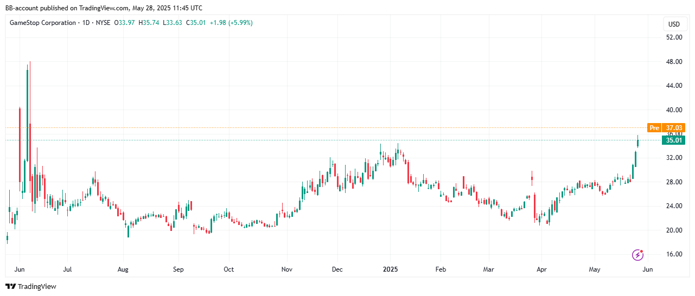Click the 44.00 price scale label
695x296 pixels.
pyautogui.click(x=674, y=86)
